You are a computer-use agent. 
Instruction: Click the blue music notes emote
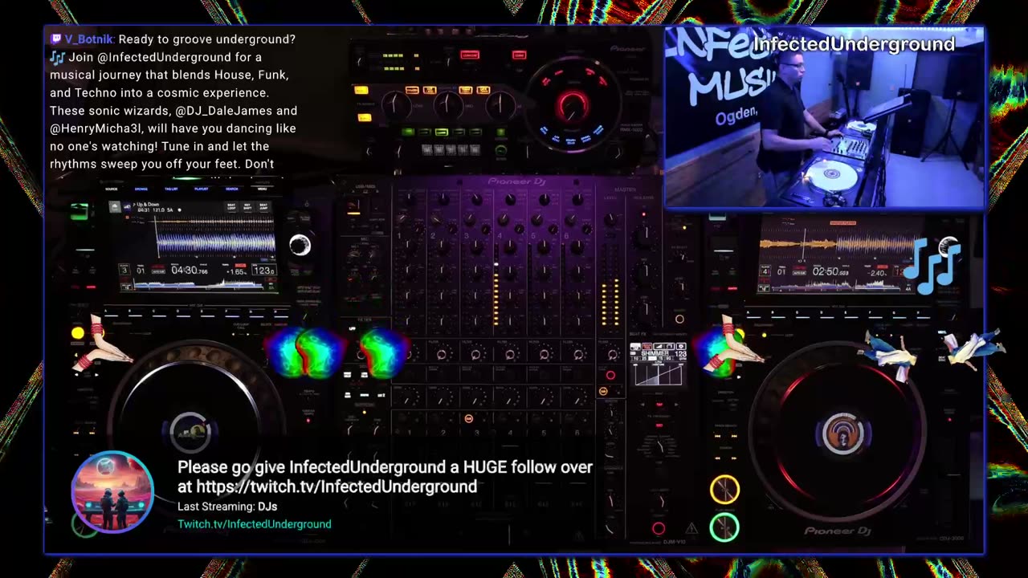click(x=932, y=266)
